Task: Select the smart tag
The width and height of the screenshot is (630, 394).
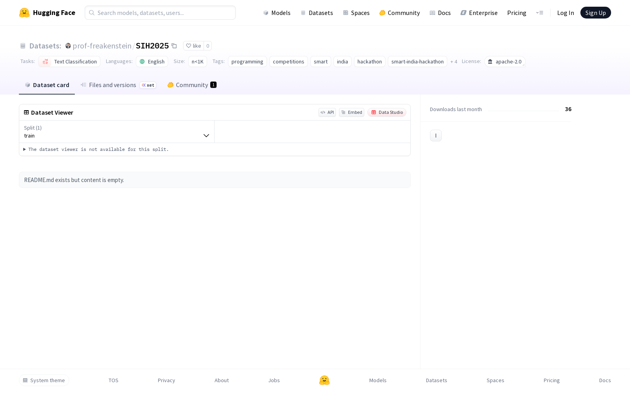Action: 321,61
